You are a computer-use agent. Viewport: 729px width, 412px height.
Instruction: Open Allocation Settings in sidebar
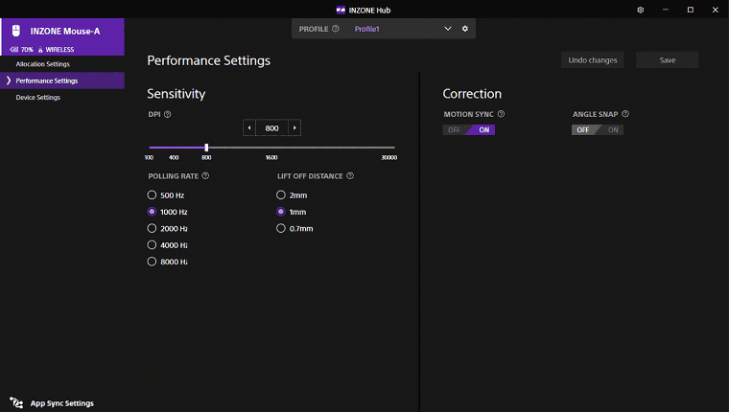pos(43,64)
